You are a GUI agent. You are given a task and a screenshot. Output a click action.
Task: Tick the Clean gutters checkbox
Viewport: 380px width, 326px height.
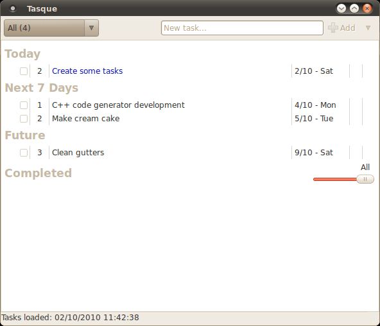[24, 153]
